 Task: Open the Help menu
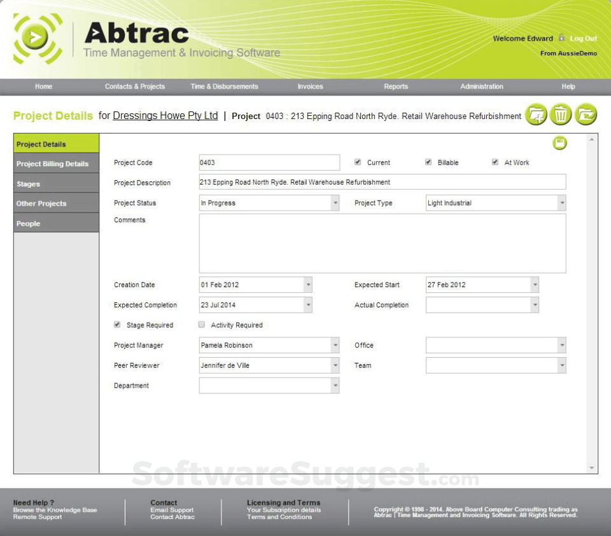click(x=568, y=87)
